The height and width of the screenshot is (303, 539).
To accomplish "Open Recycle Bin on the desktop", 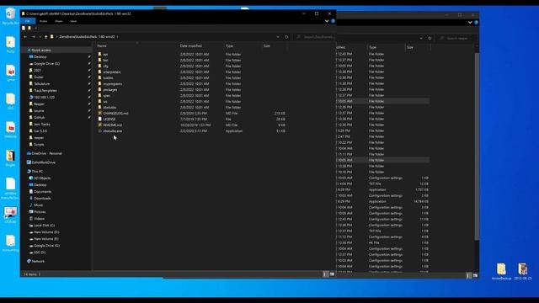I will [10, 16].
